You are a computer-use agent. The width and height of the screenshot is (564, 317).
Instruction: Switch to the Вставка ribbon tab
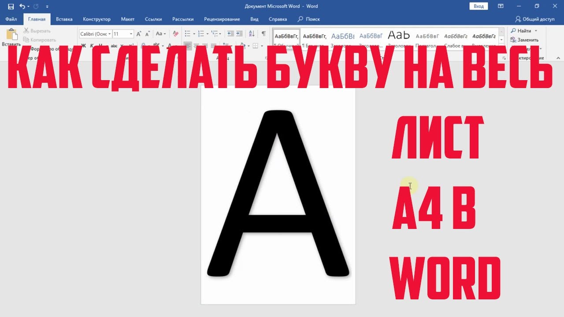click(64, 19)
